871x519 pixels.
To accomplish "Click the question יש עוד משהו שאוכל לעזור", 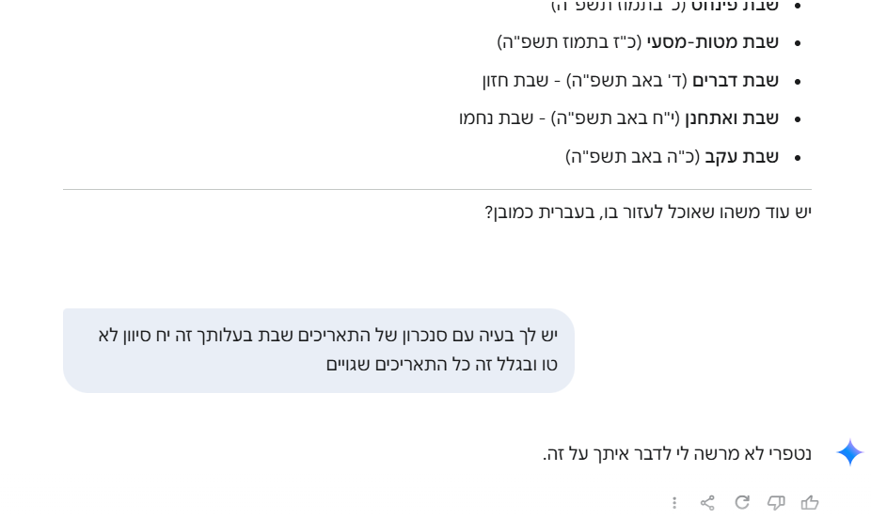I will click(x=648, y=212).
